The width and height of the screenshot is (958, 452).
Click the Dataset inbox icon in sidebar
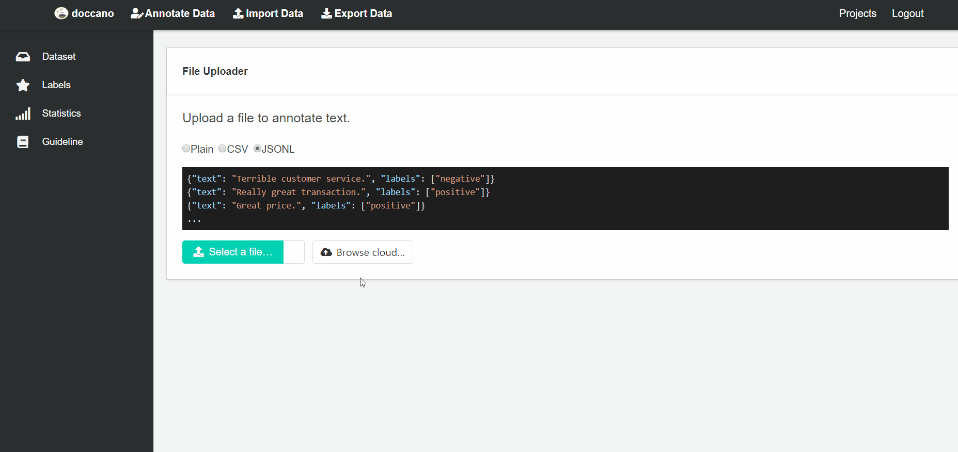pyautogui.click(x=23, y=57)
